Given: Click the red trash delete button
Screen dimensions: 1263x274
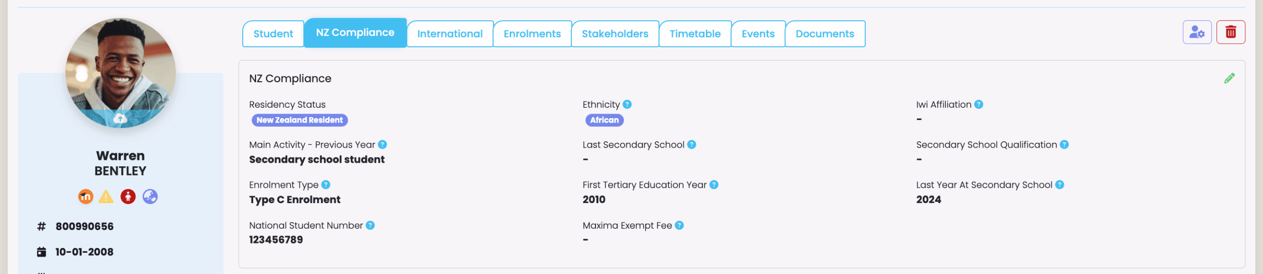Looking at the screenshot, I should 1230,32.
